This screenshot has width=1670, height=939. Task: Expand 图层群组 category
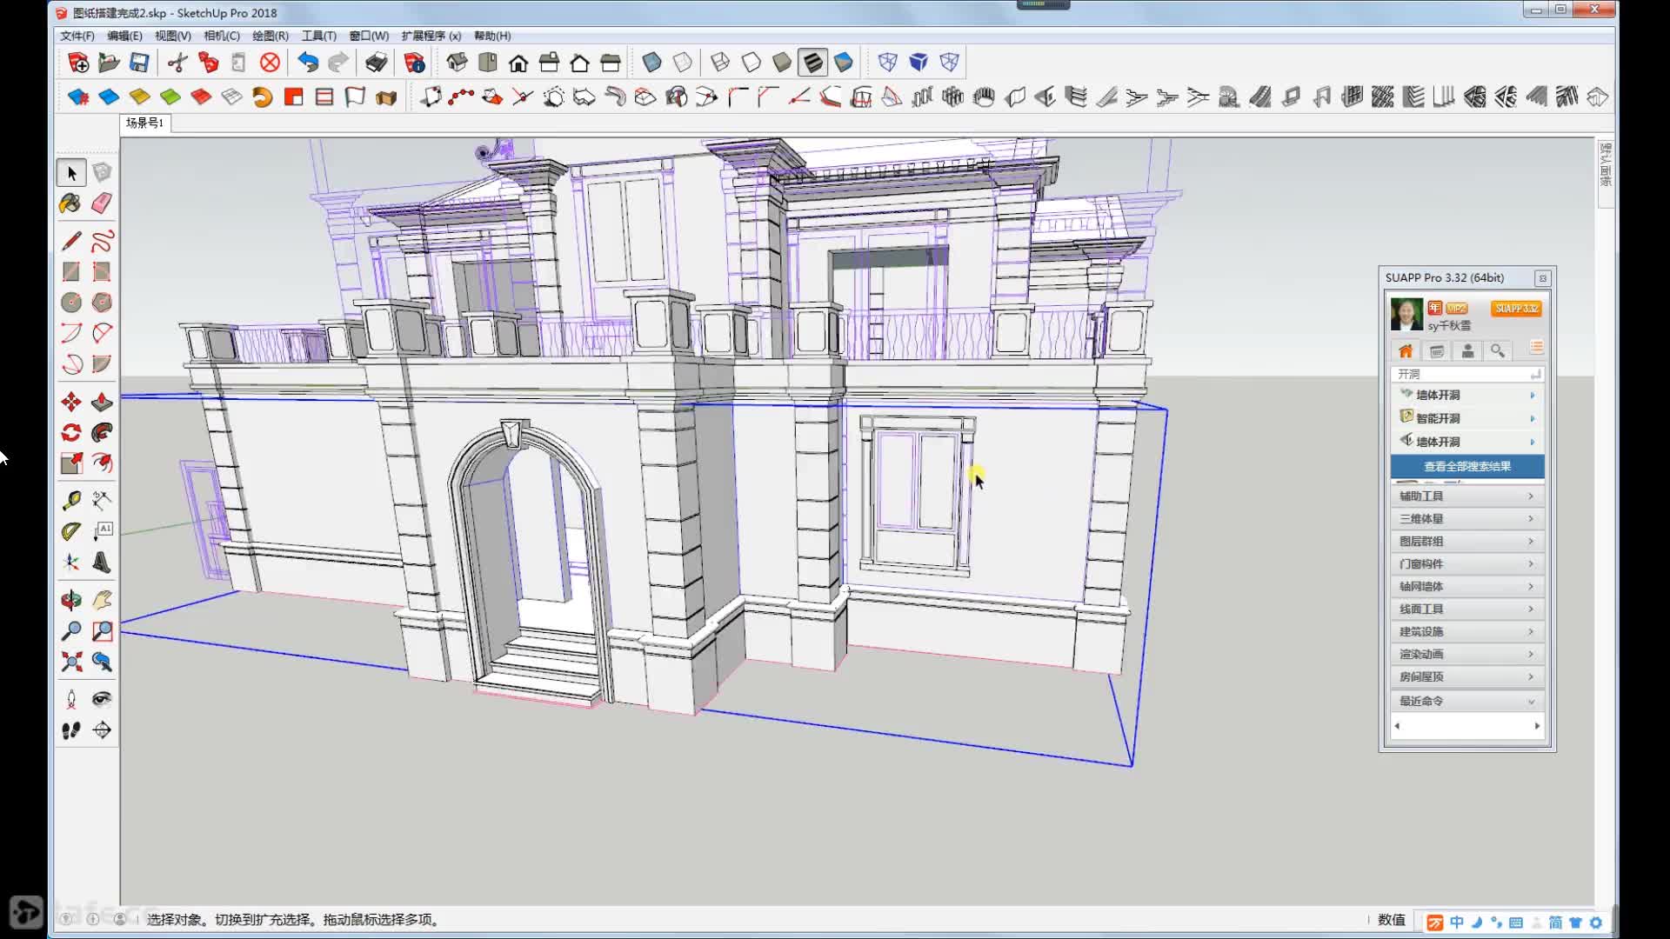point(1467,541)
